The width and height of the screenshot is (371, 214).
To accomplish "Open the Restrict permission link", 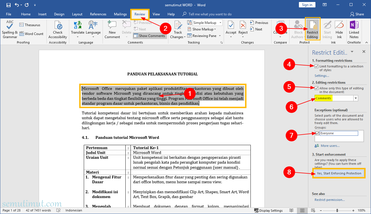I will [329, 200].
